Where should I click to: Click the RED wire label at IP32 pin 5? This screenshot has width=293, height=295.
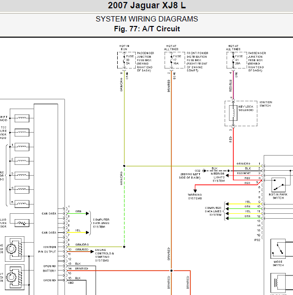[248, 183]
